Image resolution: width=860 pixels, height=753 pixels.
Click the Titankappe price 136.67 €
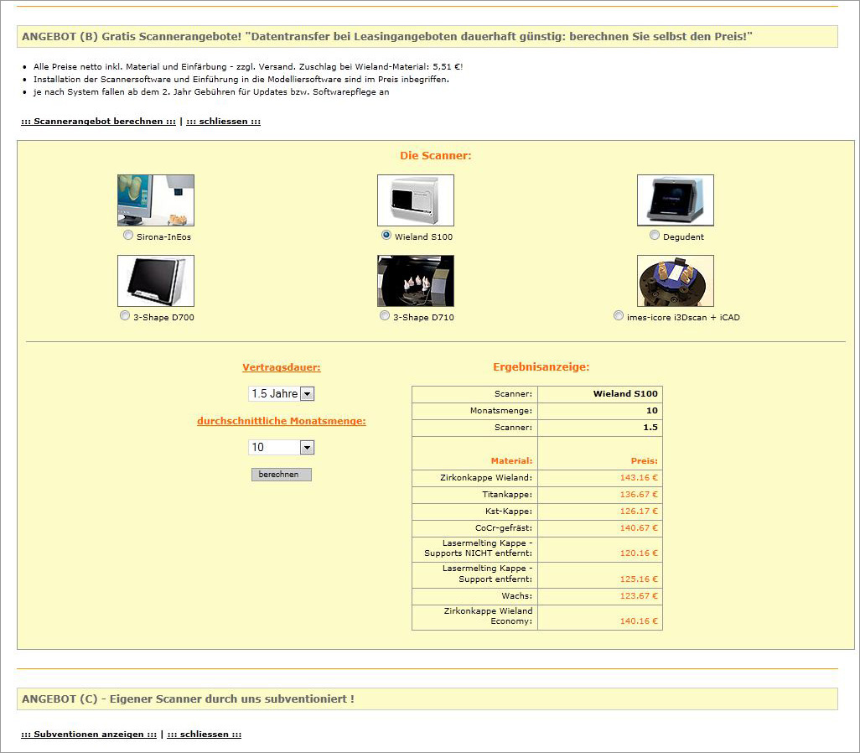pos(639,495)
